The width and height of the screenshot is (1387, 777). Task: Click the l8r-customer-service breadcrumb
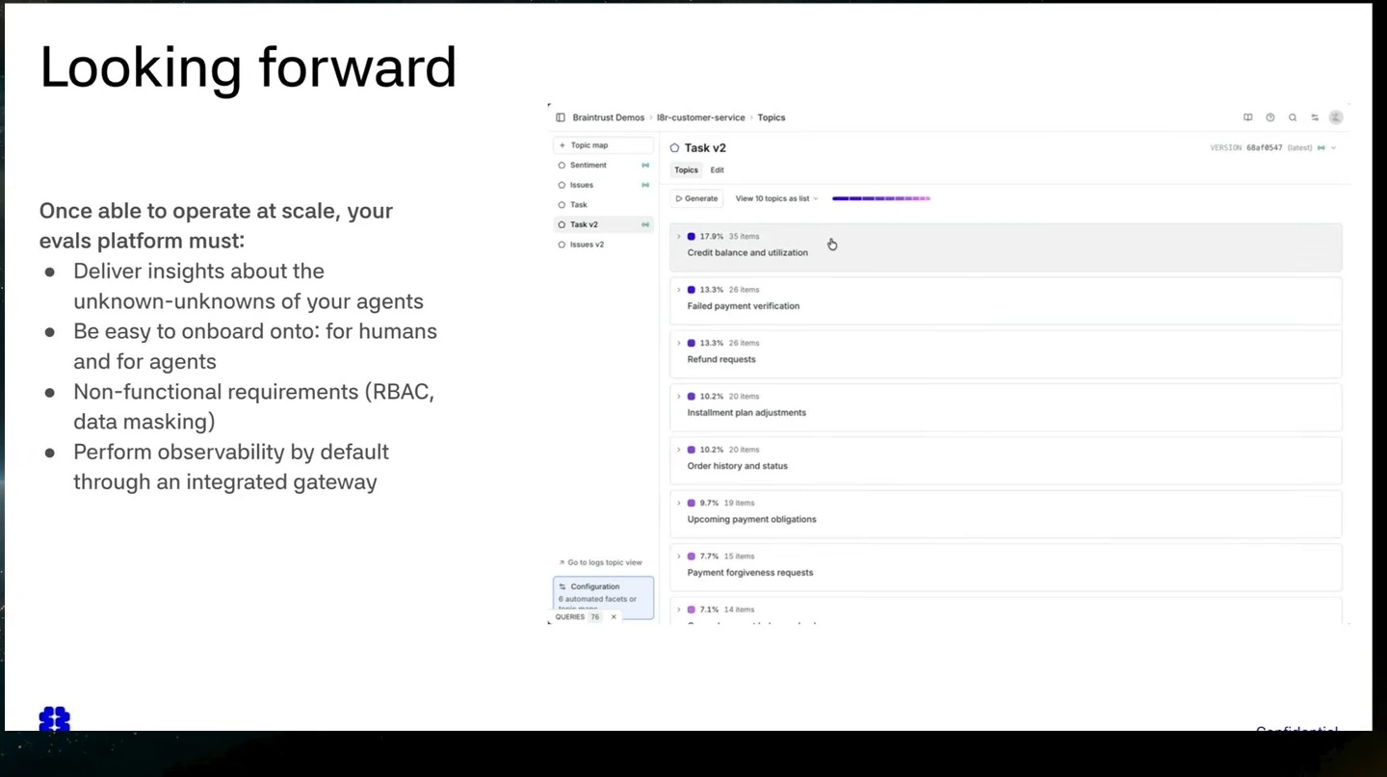click(x=701, y=117)
